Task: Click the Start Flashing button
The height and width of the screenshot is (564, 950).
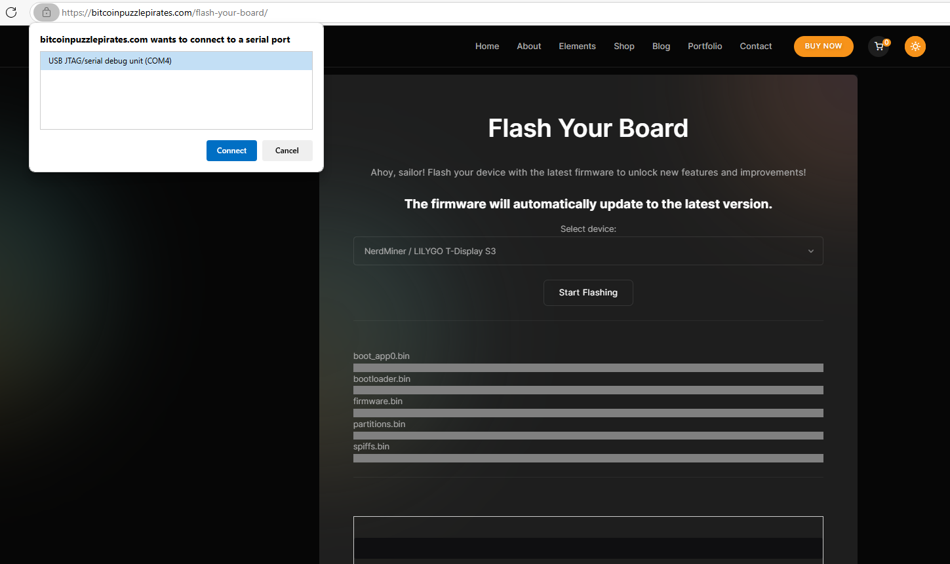Action: coord(587,293)
